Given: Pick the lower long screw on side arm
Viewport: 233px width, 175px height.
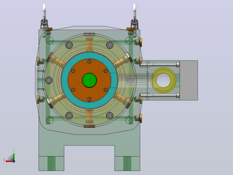Looking at the screenshot, I should point(160,96).
